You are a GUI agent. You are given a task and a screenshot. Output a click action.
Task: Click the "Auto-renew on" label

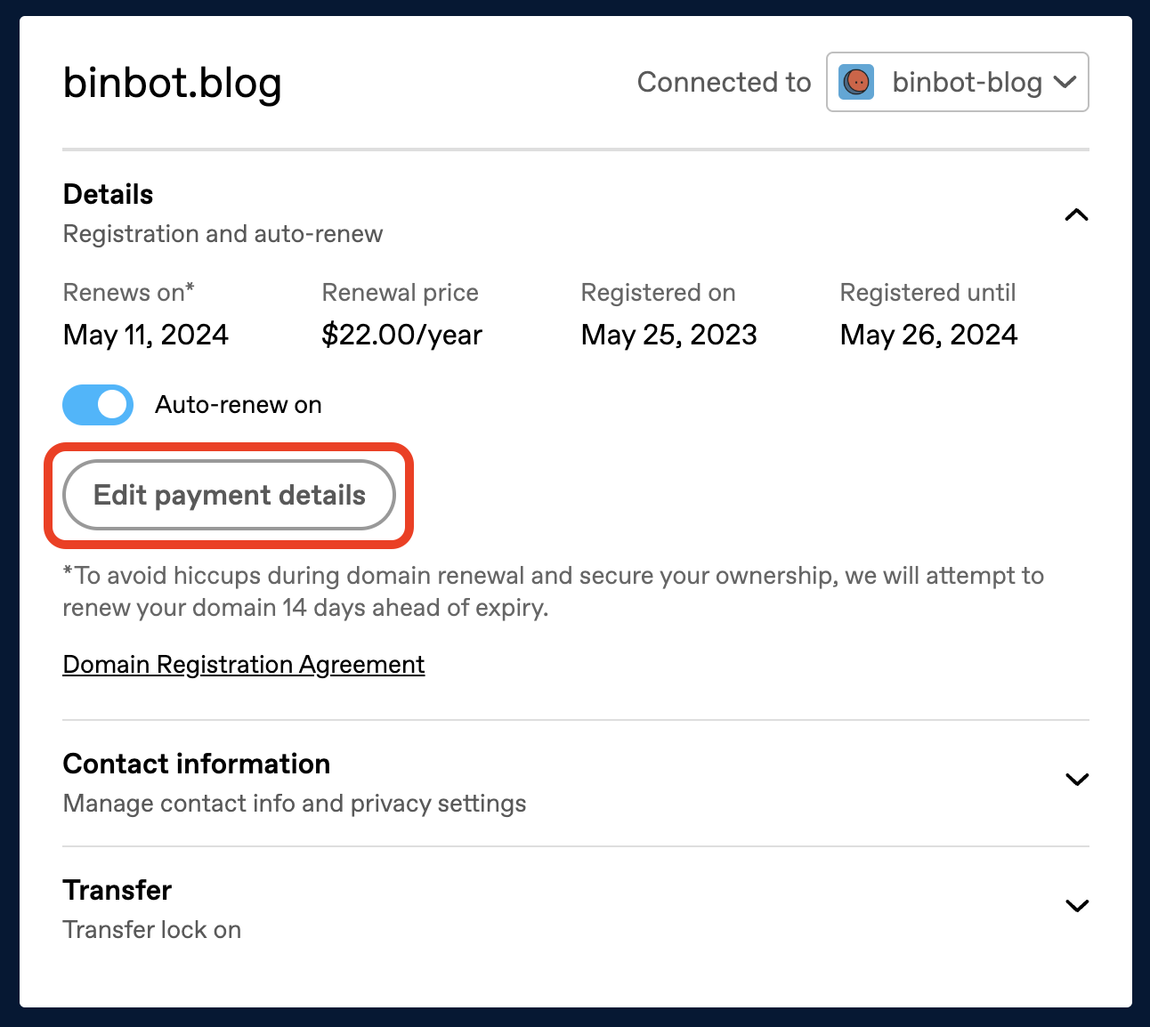point(238,405)
